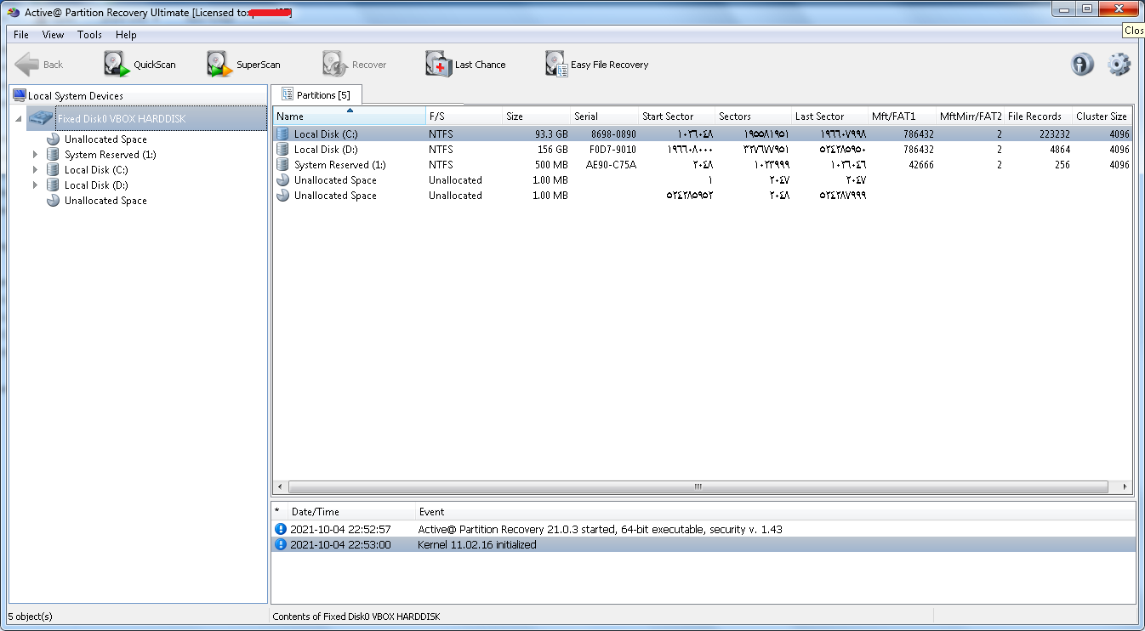Select 156 GB size cell
This screenshot has height=631, width=1145.
tap(552, 150)
